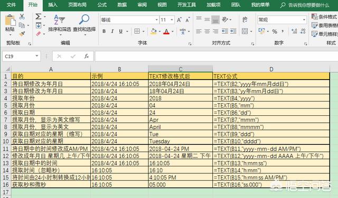
Task: Toggle Underline formatting
Action: 121,32
